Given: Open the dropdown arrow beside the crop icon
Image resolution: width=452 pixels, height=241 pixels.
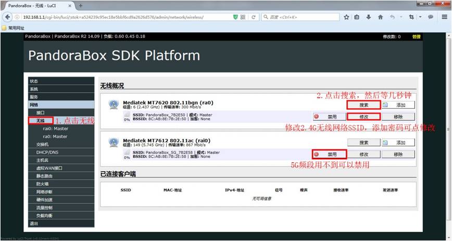Looking at the screenshot, I should point(420,17).
